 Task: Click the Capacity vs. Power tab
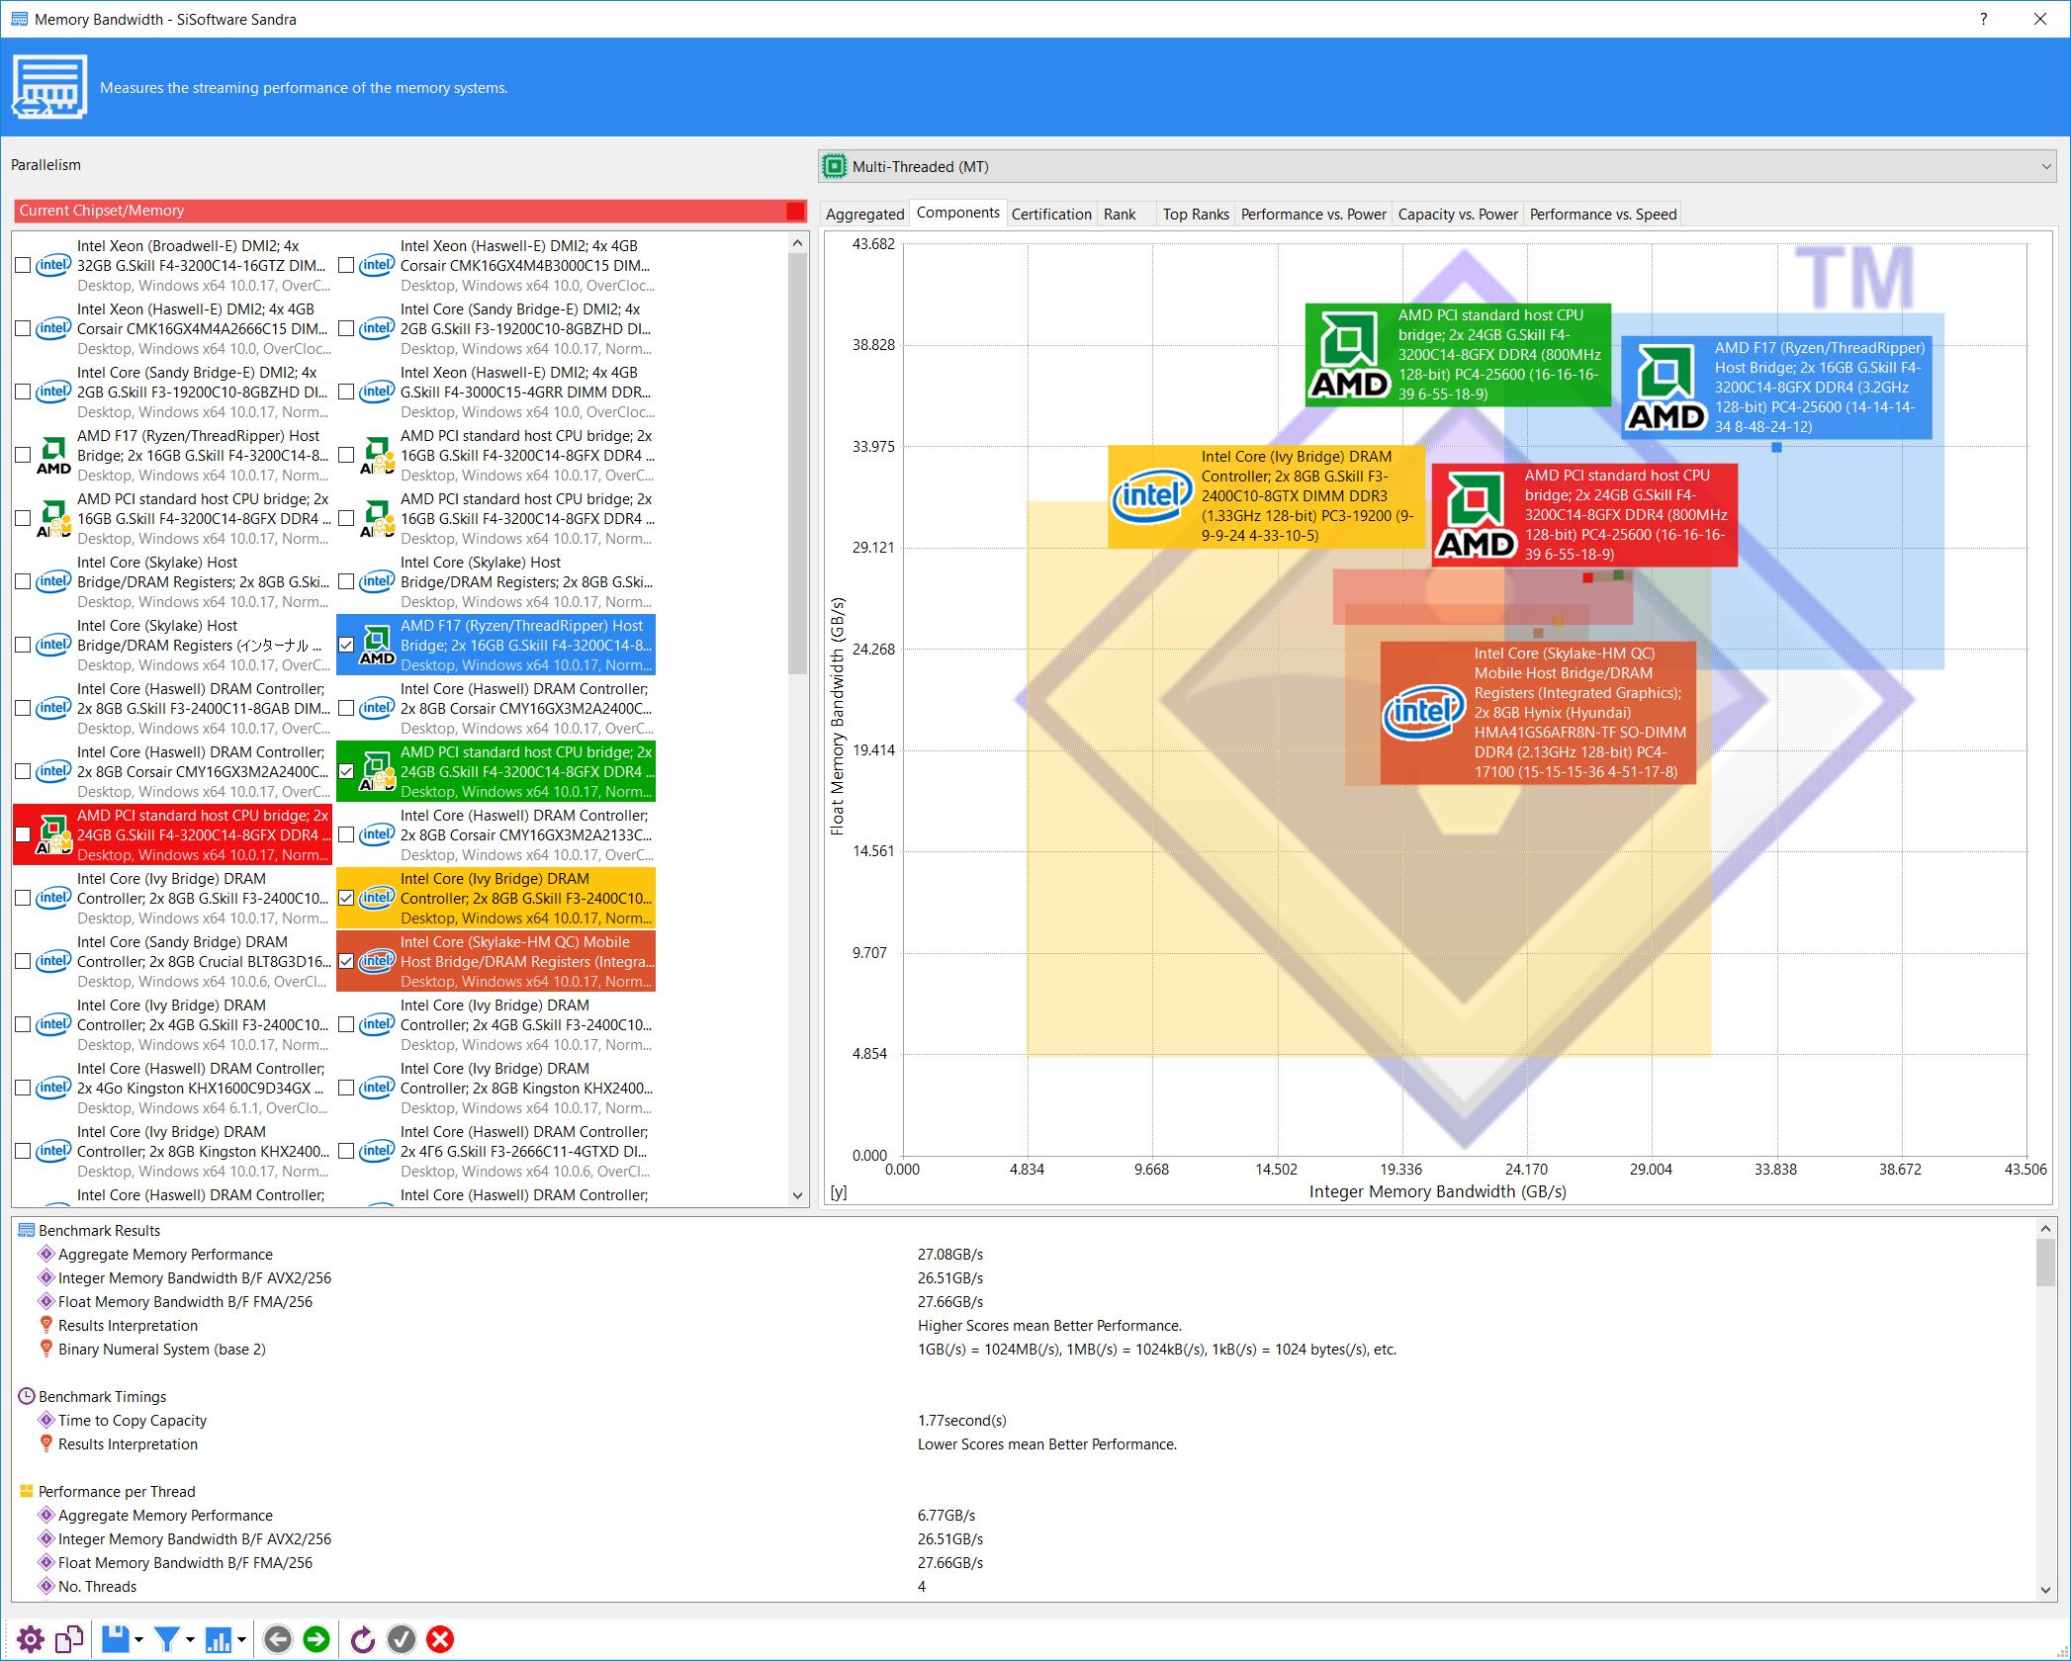coord(1457,214)
